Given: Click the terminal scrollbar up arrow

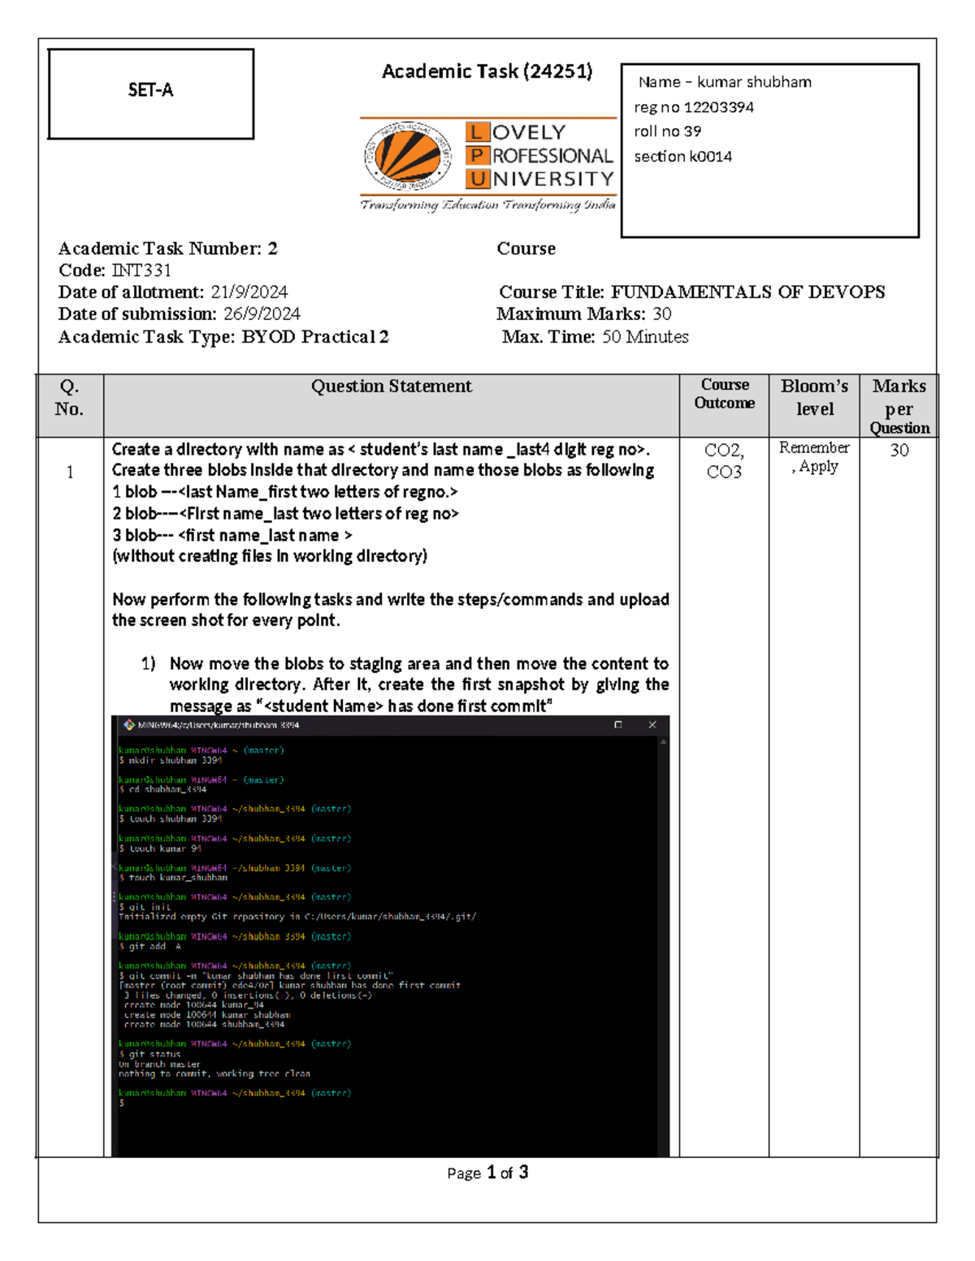Looking at the screenshot, I should click(664, 741).
